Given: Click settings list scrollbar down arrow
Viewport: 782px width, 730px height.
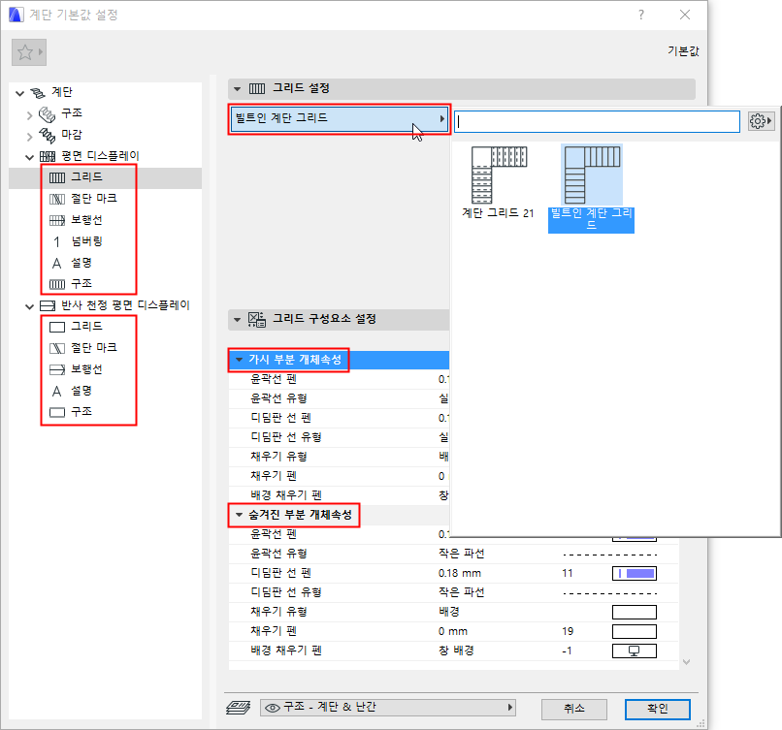Looking at the screenshot, I should (x=686, y=662).
